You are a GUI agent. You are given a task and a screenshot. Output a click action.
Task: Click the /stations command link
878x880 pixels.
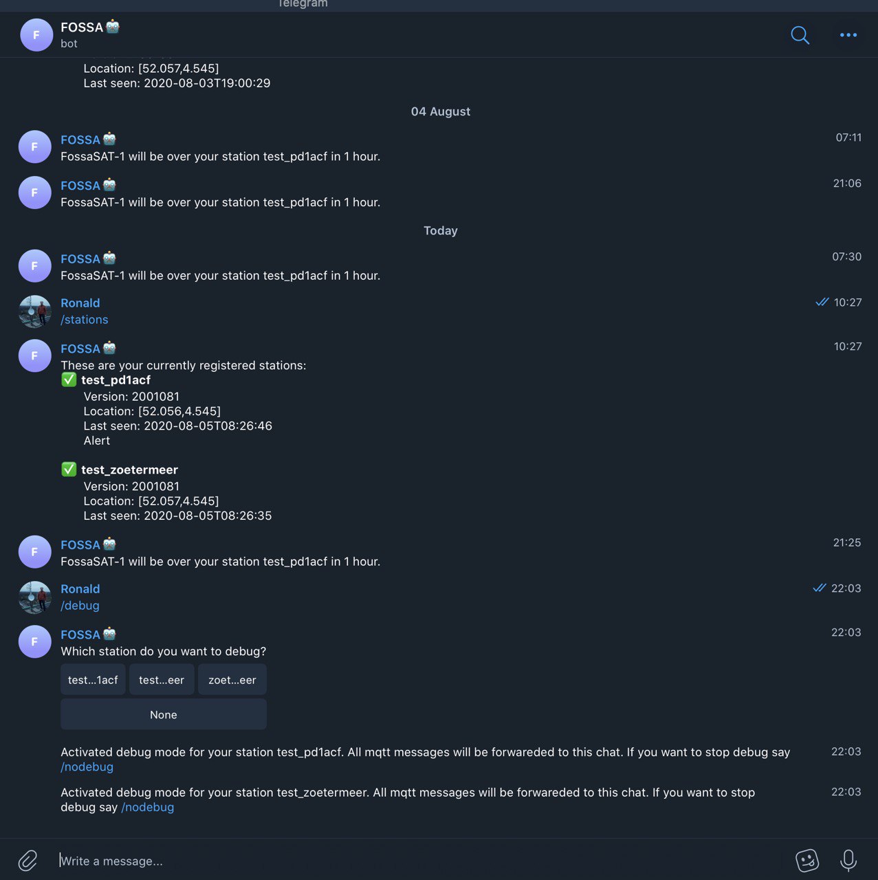pos(84,320)
